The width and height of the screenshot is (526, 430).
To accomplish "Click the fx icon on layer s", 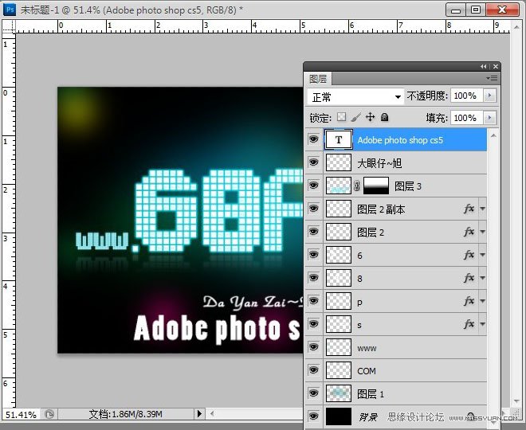I will pos(469,324).
